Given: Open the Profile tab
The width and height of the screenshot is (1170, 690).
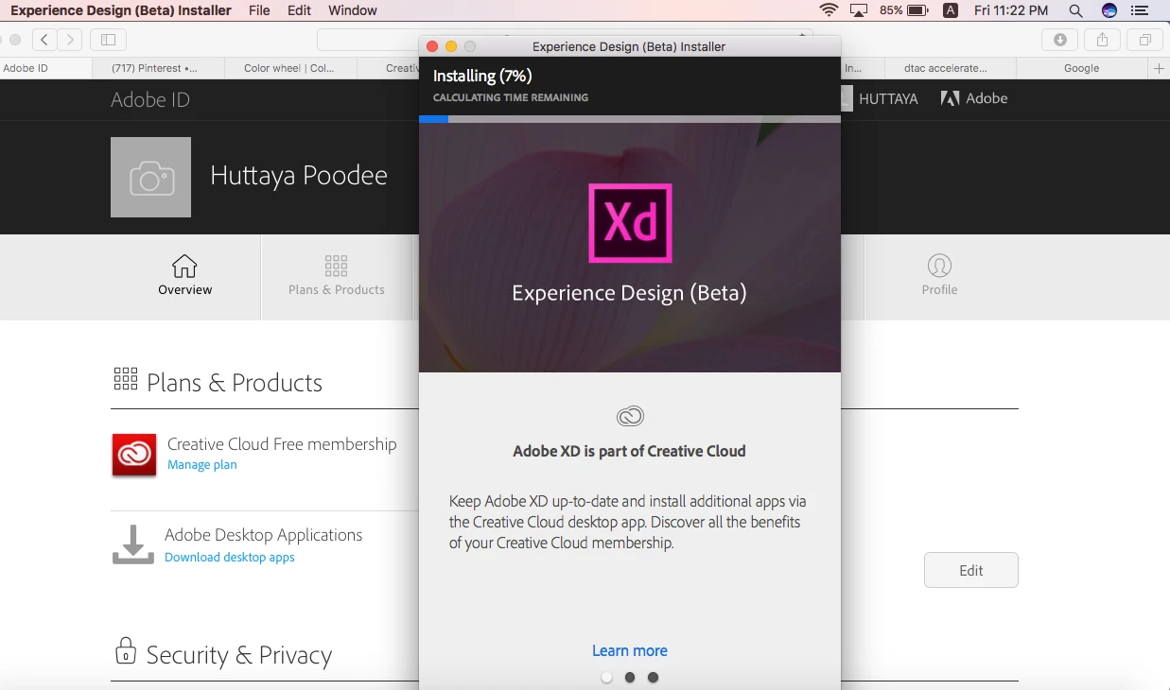Looking at the screenshot, I should point(939,275).
